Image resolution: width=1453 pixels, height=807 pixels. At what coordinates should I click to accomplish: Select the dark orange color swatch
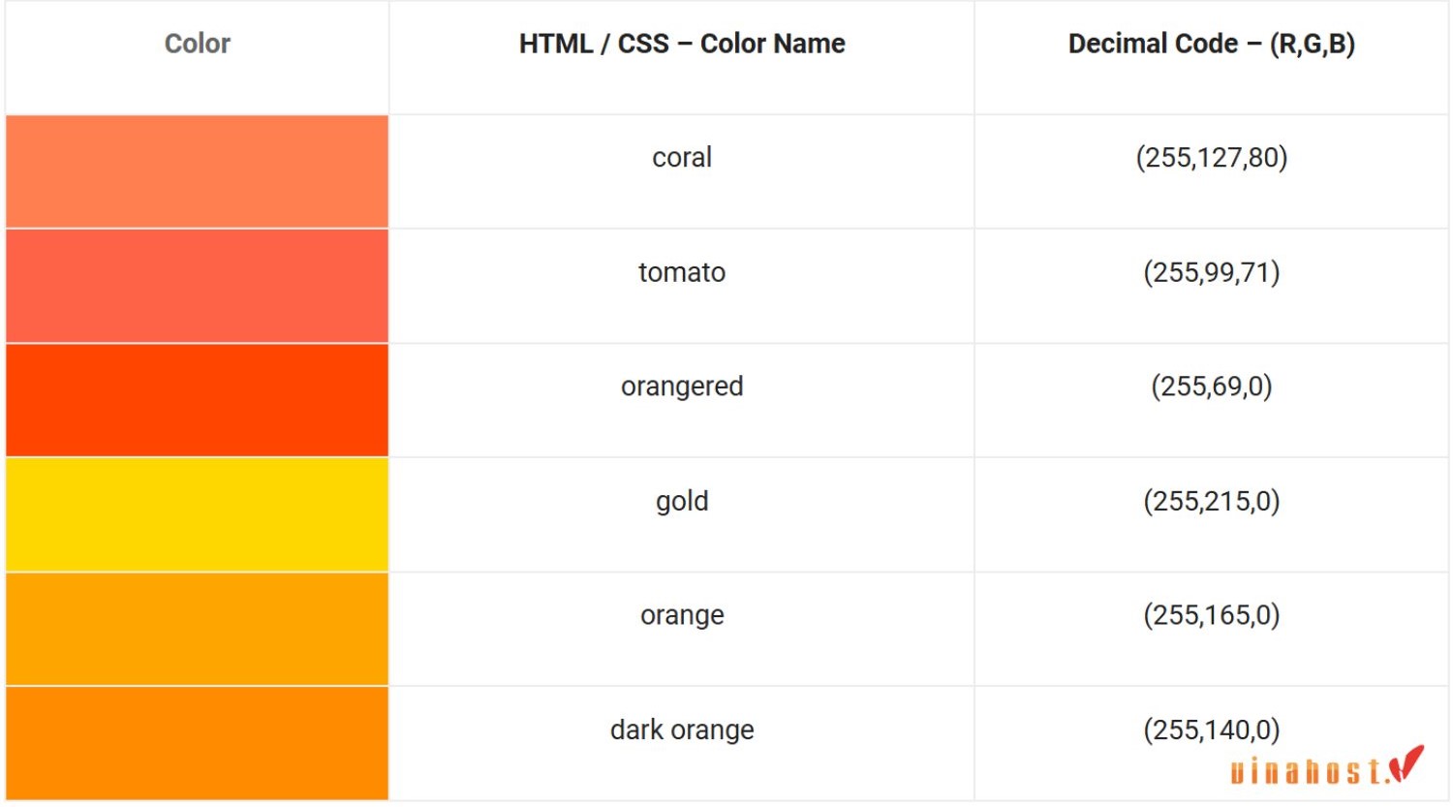(197, 743)
